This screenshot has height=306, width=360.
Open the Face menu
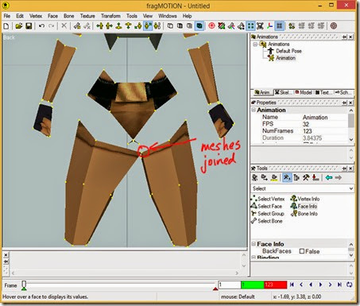pyautogui.click(x=52, y=16)
